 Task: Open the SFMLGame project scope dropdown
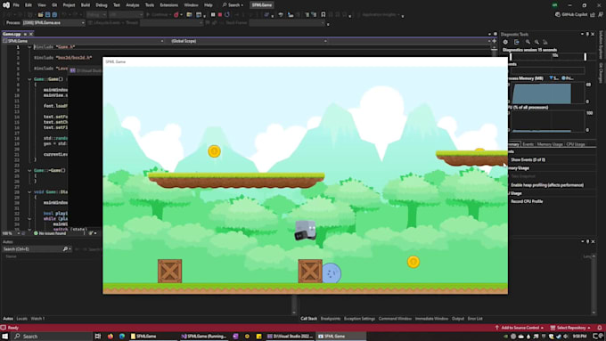pos(83,41)
